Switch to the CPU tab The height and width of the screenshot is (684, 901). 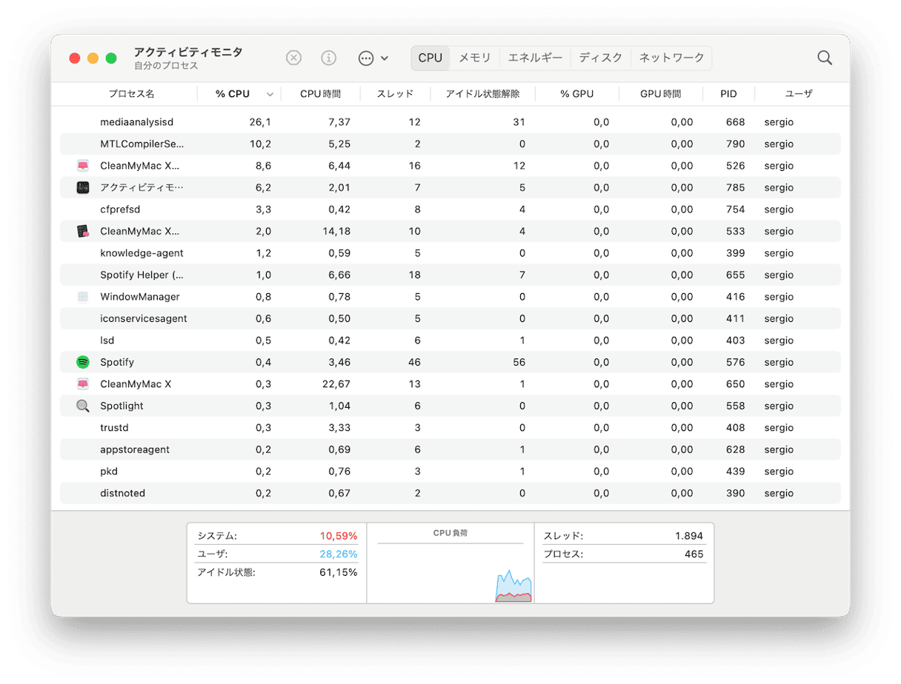(x=430, y=58)
